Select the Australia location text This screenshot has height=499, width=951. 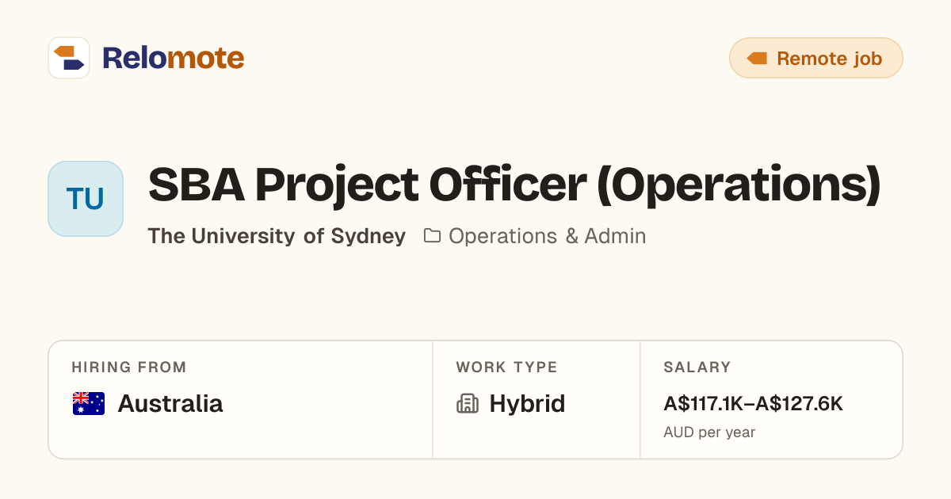(x=170, y=404)
